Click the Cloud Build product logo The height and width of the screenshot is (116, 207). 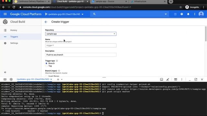[x=5, y=22]
